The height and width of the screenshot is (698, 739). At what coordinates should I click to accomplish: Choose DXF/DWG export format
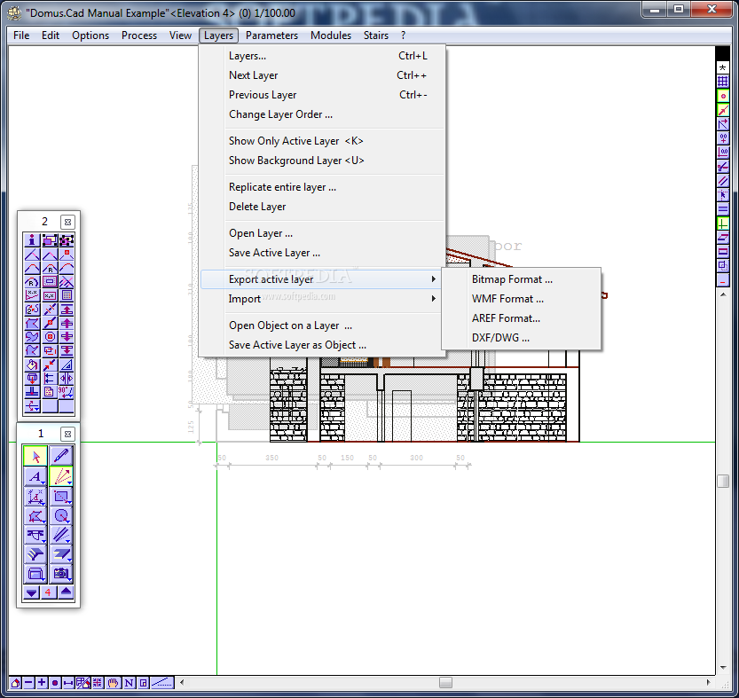pos(522,338)
